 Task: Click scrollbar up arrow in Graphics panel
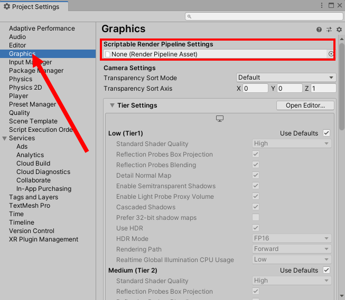click(x=341, y=39)
